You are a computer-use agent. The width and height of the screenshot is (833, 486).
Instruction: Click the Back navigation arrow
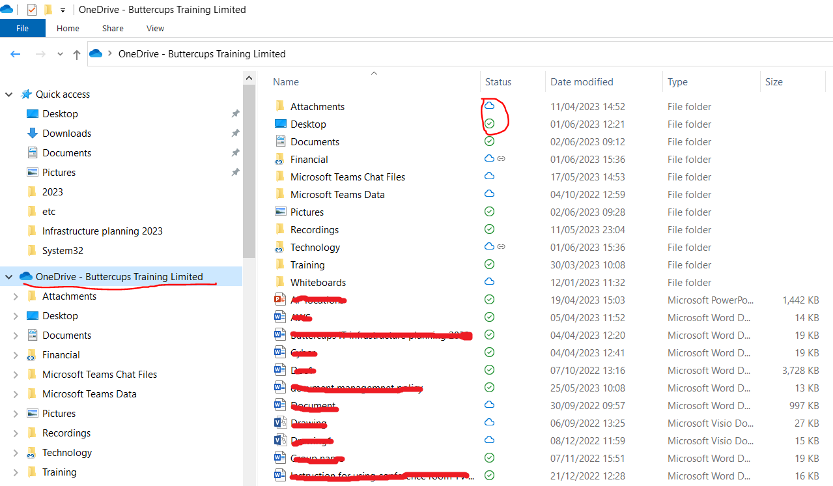coord(16,54)
